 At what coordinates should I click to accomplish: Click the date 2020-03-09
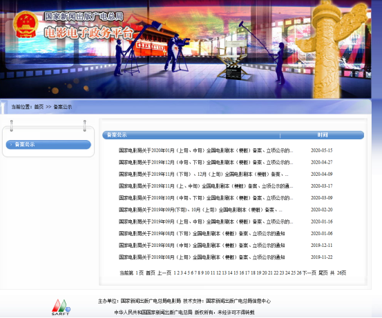[x=322, y=198]
